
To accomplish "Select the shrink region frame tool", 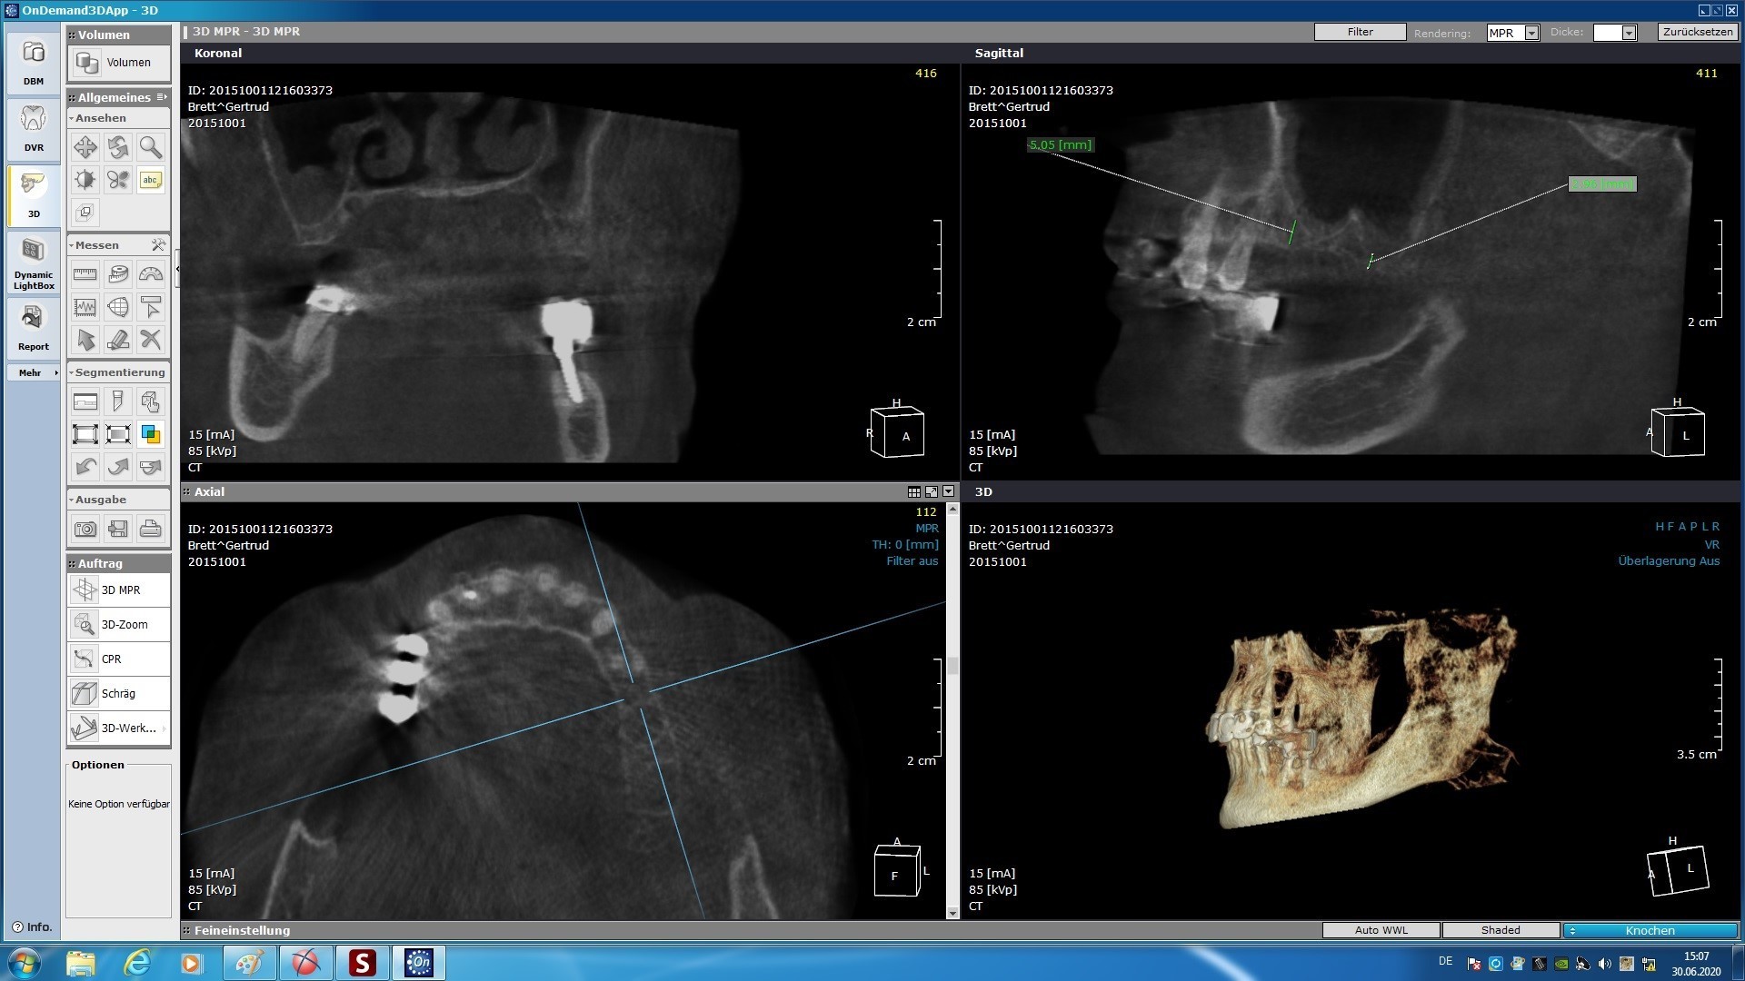I will [118, 434].
